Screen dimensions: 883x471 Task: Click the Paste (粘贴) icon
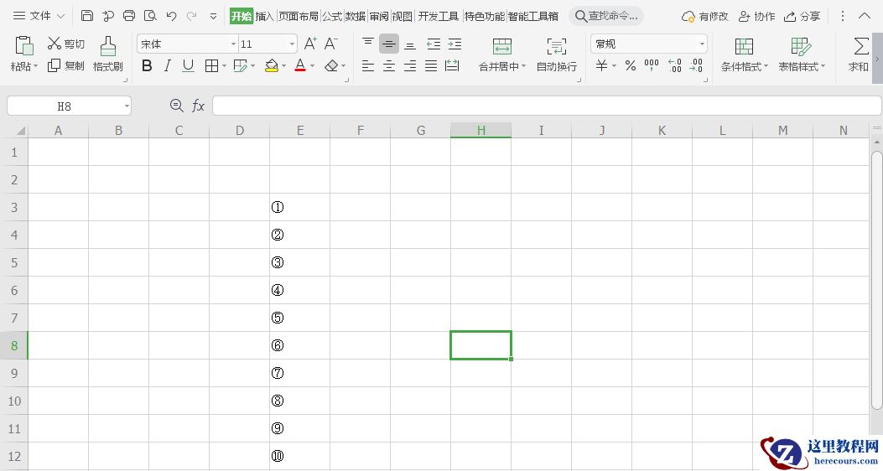23,45
